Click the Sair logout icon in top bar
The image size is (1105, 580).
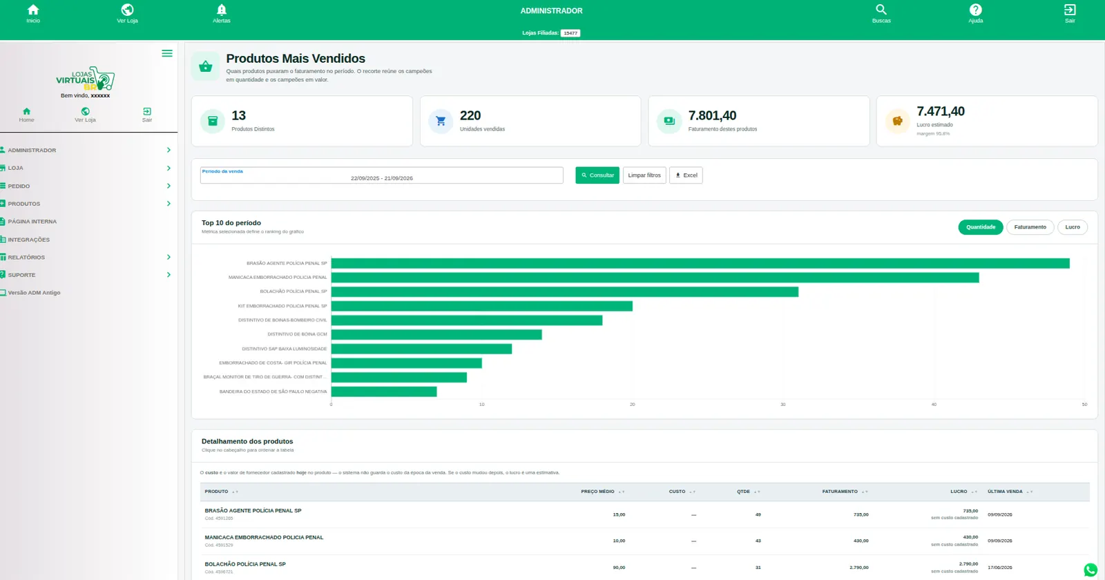coord(1070,13)
